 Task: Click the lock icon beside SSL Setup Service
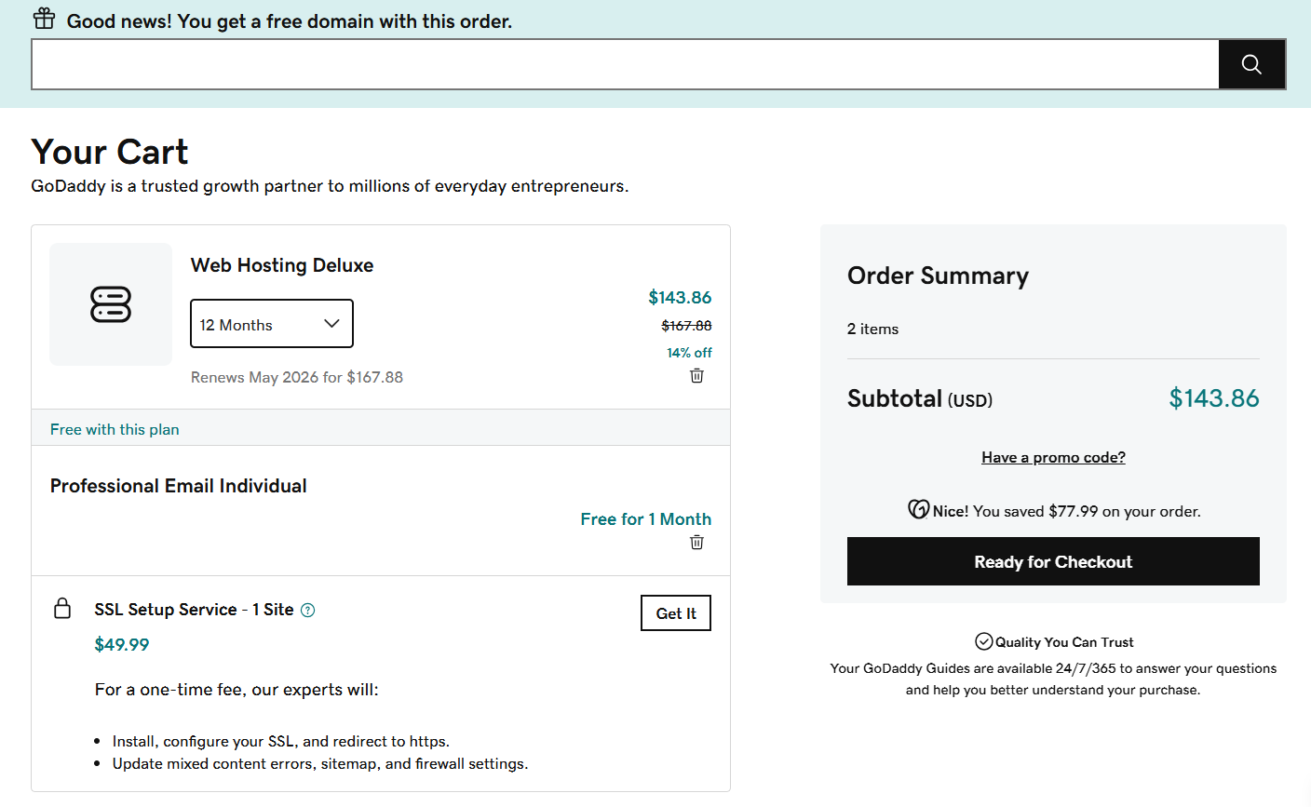point(62,609)
